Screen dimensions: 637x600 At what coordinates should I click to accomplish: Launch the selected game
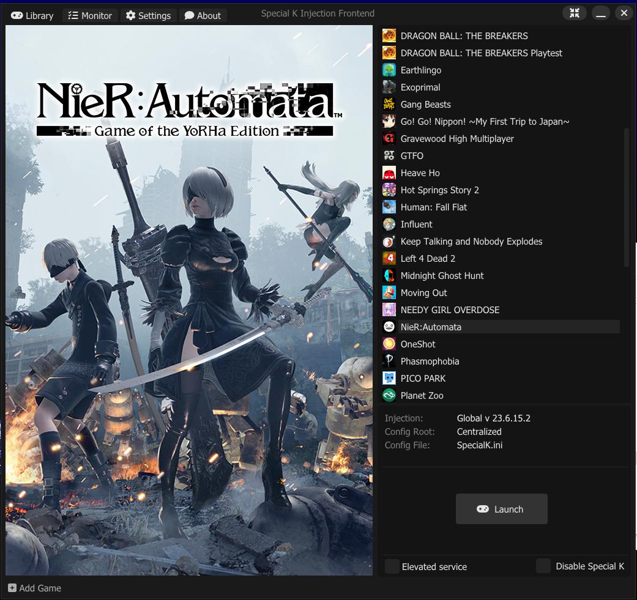tap(501, 509)
